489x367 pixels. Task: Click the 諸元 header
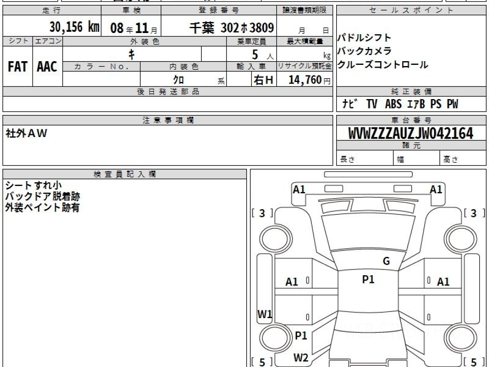point(411,146)
